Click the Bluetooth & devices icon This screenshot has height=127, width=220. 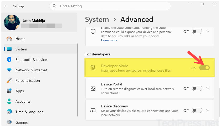coord(9,60)
